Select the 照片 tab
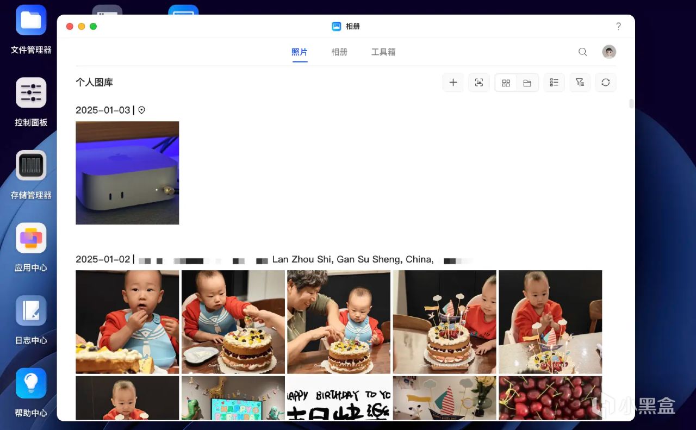 pyautogui.click(x=300, y=52)
